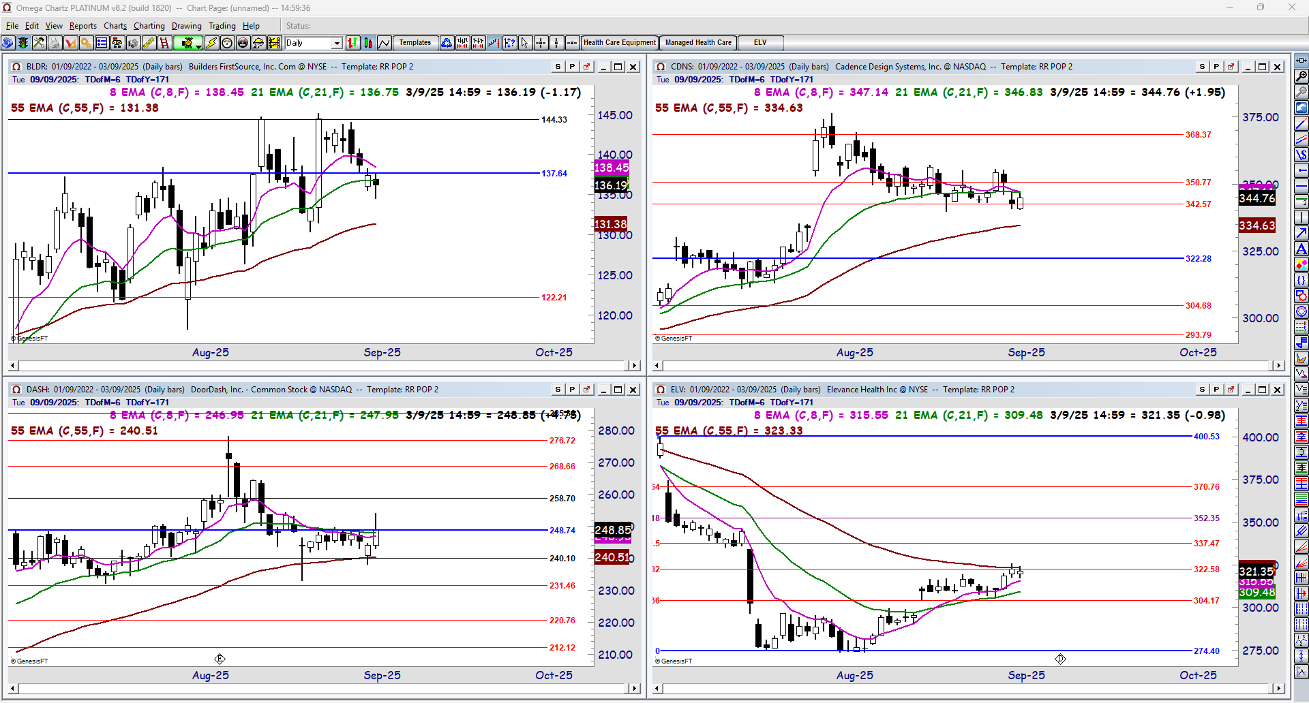Select the crosshair cursor tool
1309x703 pixels.
tap(541, 43)
